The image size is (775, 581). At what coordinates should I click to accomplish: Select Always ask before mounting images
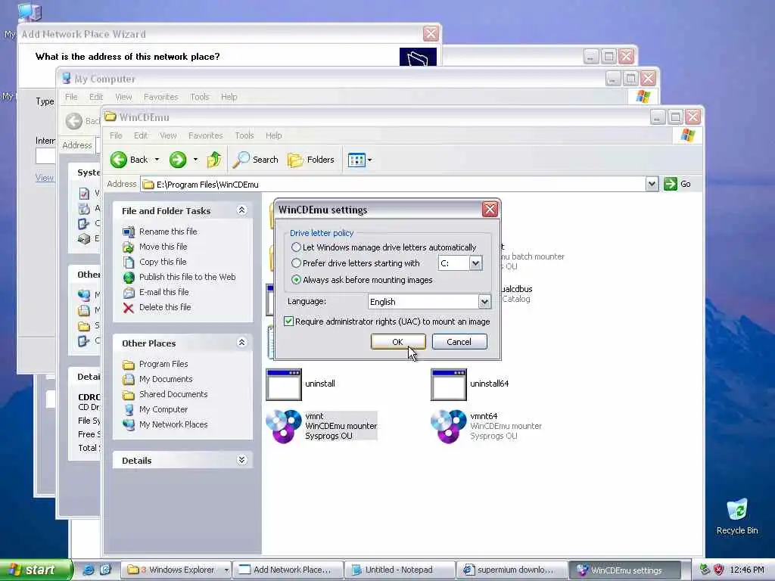296,280
